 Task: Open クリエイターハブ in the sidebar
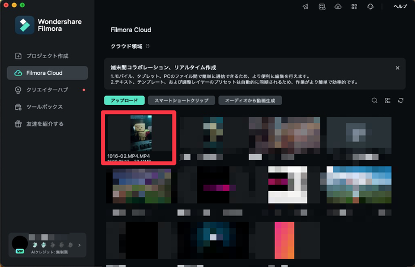[47, 90]
